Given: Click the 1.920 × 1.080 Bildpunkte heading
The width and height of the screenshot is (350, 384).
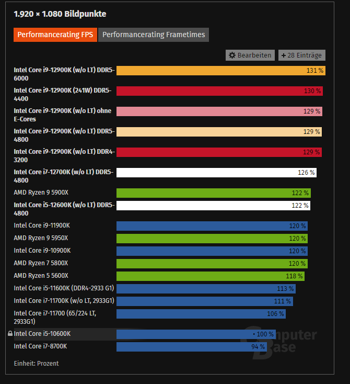Looking at the screenshot, I should click(x=60, y=14).
